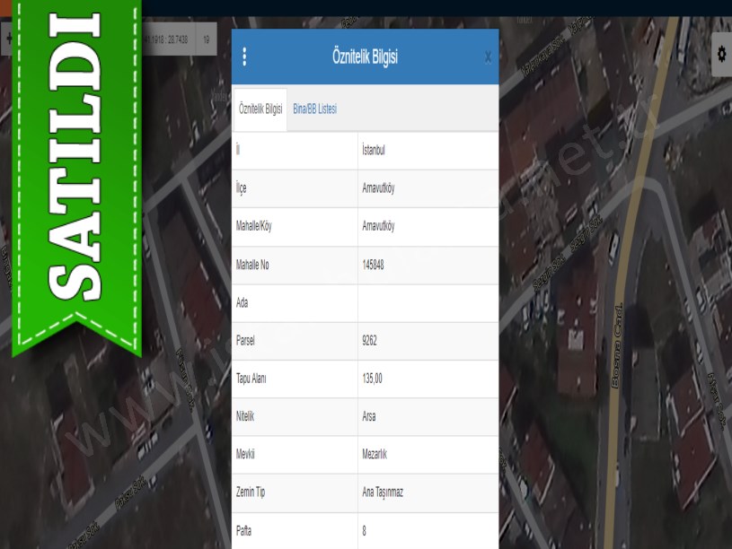Select the Ana Taşınmaz value cell
Screen dimensions: 732x549
383,492
